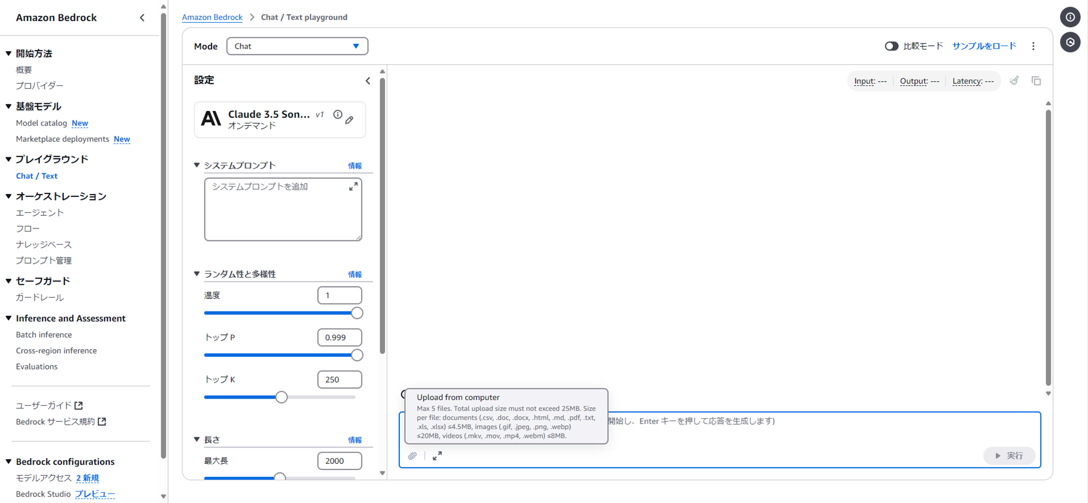Collapse the 開始方法 section
The image size is (1088, 503).
point(9,53)
